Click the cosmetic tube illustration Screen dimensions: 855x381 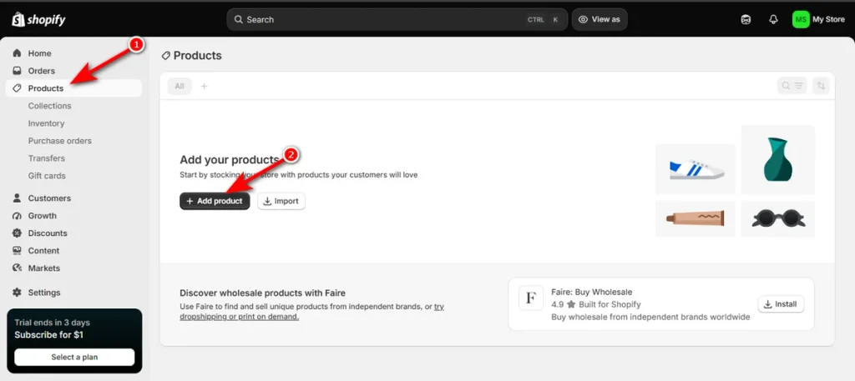point(696,218)
